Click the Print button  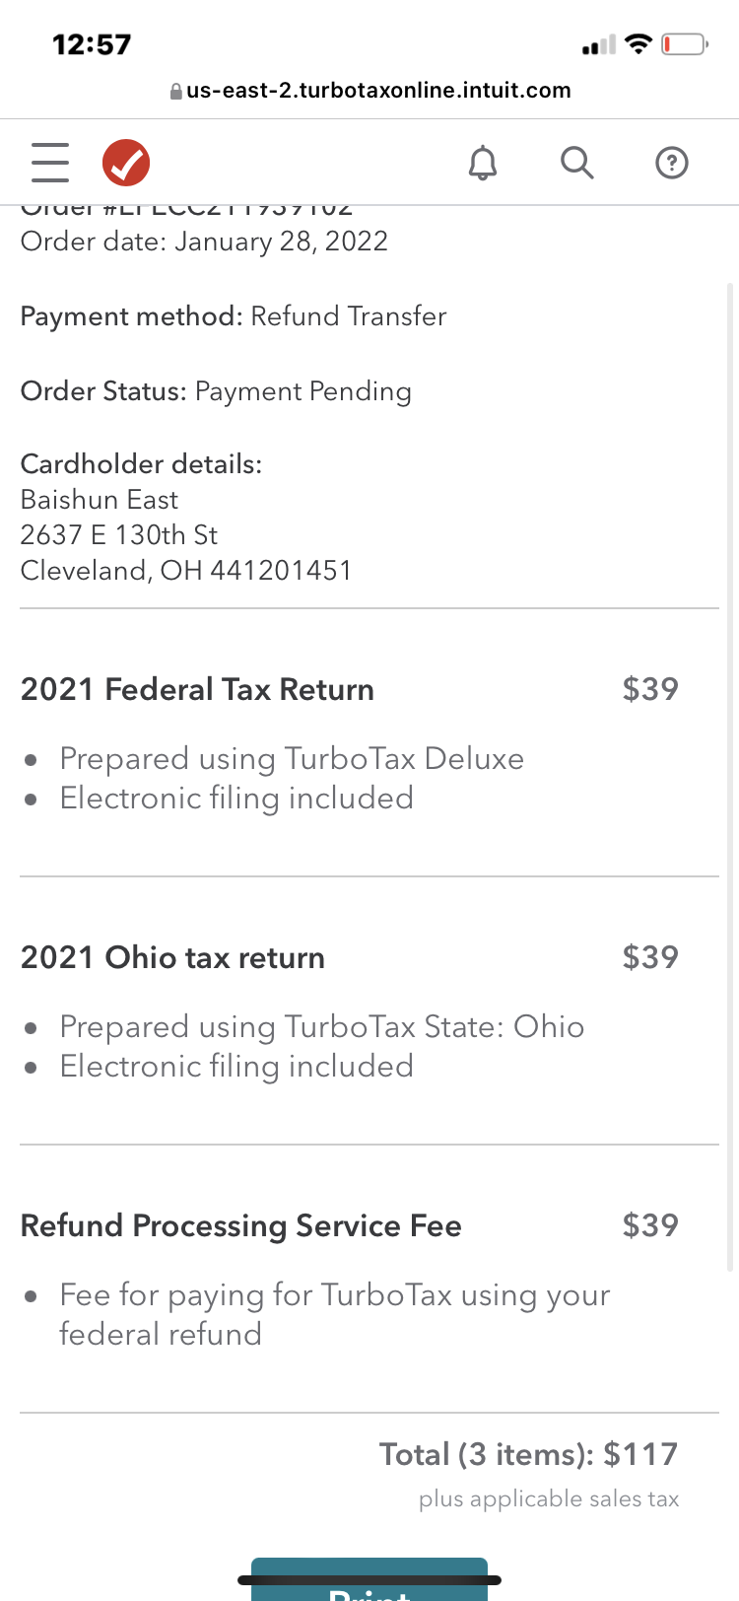369,1582
